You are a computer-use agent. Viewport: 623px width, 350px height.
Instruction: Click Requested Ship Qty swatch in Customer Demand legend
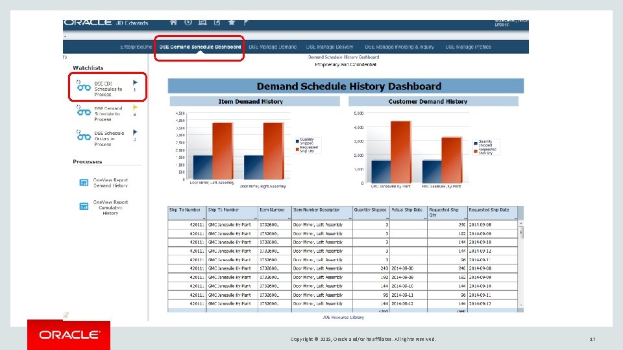click(476, 151)
